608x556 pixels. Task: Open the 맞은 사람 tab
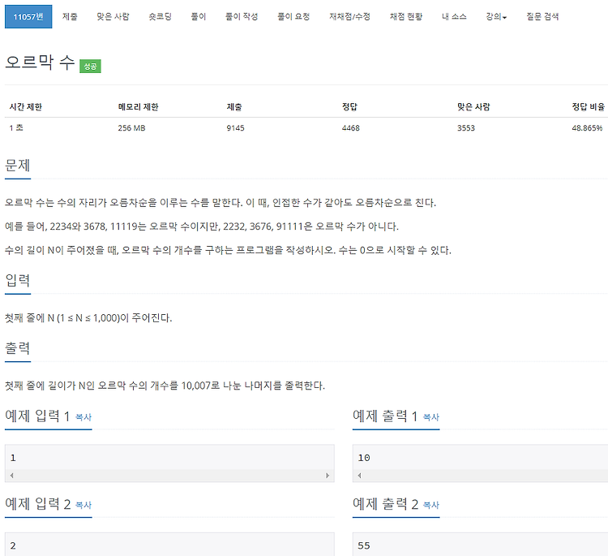coord(113,17)
